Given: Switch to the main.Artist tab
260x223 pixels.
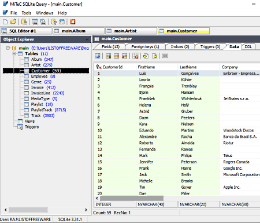Looking at the screenshot, I should [131, 31].
